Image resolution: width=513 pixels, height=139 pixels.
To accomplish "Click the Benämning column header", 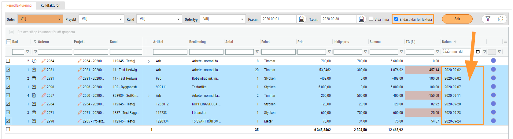I will tap(197, 42).
